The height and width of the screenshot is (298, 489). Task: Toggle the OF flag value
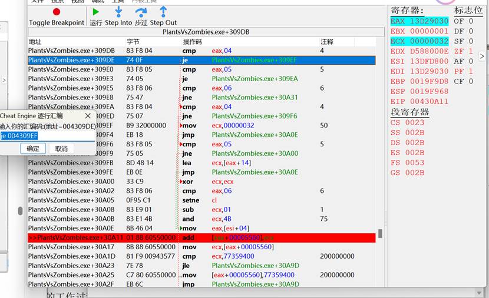coord(471,21)
